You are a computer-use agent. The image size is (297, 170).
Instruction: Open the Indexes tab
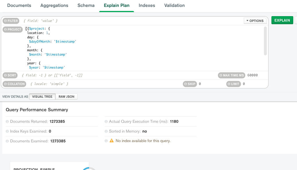(x=147, y=5)
